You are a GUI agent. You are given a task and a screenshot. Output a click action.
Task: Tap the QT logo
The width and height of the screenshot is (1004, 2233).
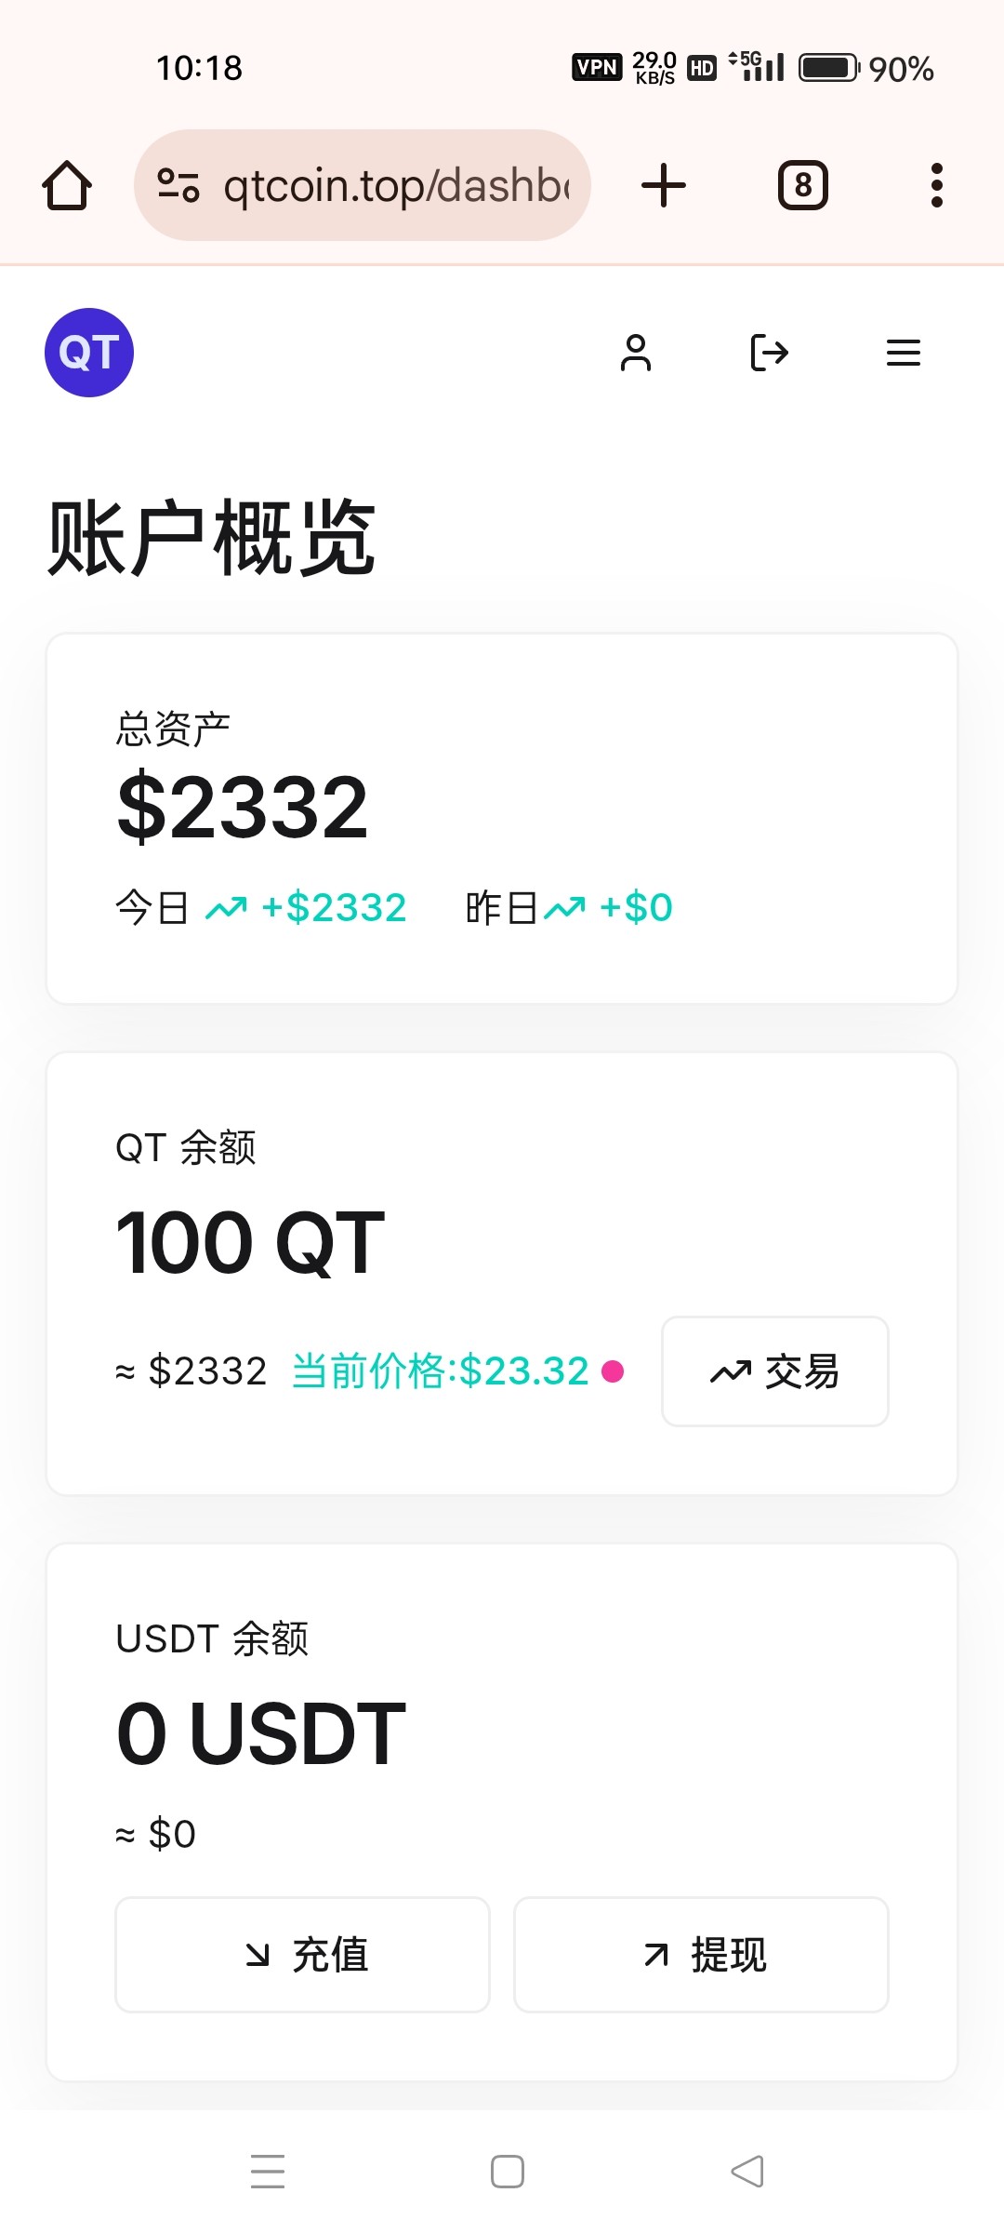pos(89,353)
